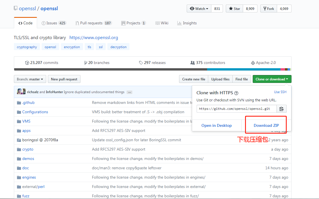Open the openssl owner link
This screenshot has height=199, width=319.
(27, 8)
